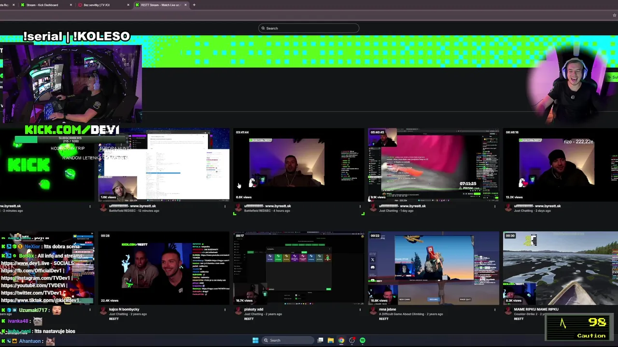Open avatar next to MAME RIPKU clip
Image resolution: width=618 pixels, height=347 pixels.
pos(508,311)
